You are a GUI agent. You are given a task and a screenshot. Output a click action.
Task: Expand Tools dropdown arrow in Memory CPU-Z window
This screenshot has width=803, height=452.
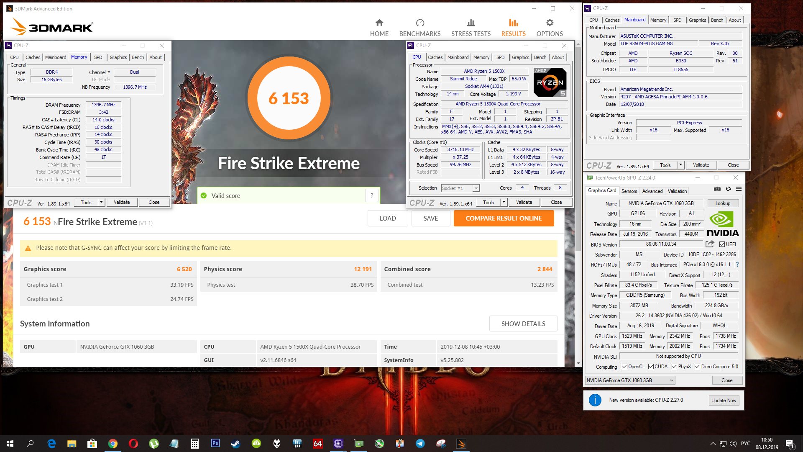(x=101, y=202)
